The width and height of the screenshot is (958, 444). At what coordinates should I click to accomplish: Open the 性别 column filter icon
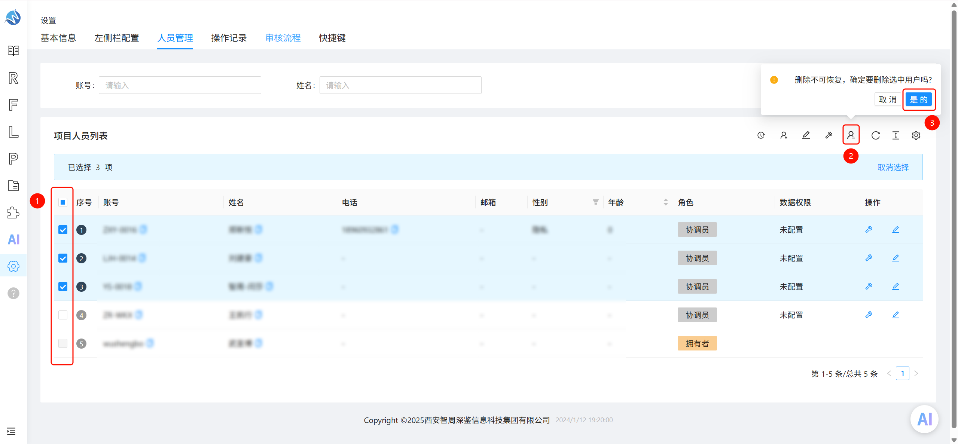coord(595,202)
